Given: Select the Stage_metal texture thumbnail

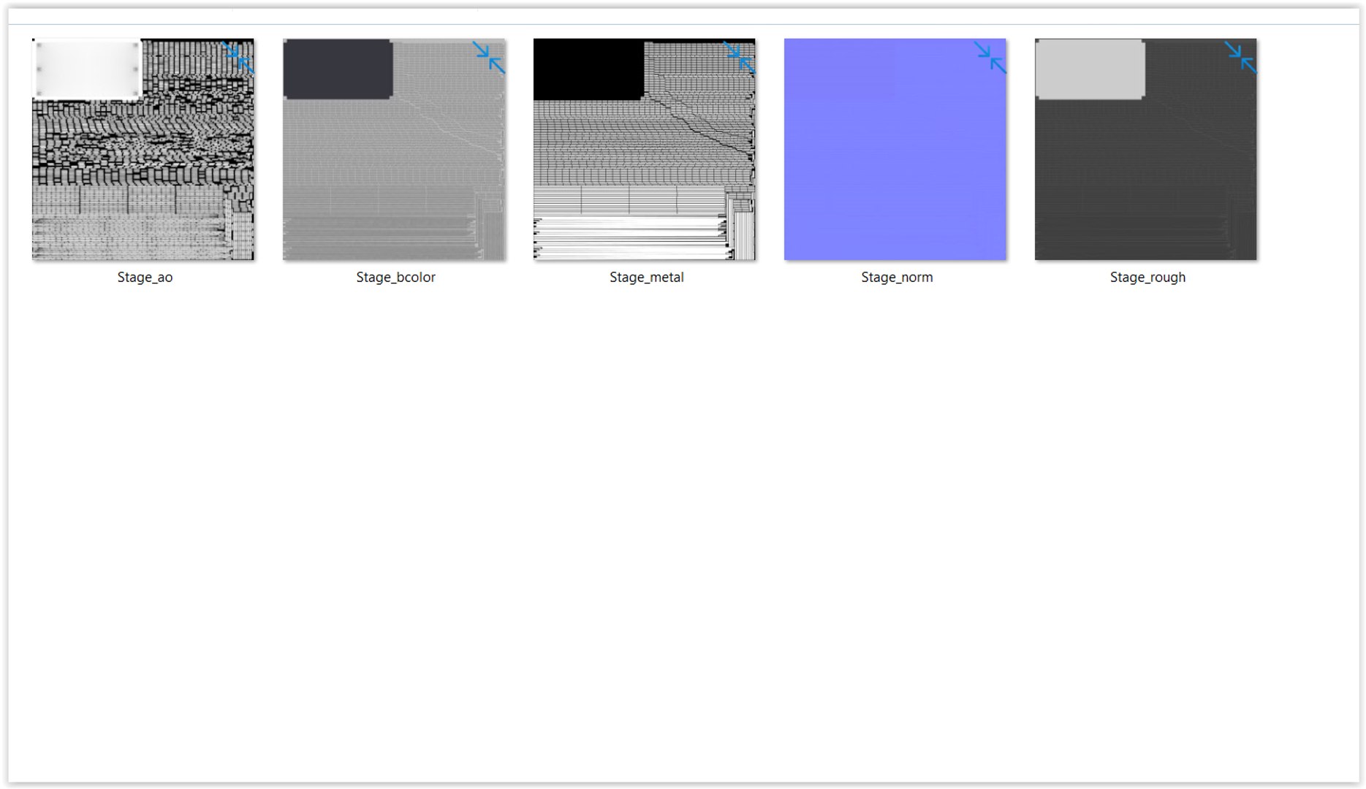Looking at the screenshot, I should click(645, 149).
